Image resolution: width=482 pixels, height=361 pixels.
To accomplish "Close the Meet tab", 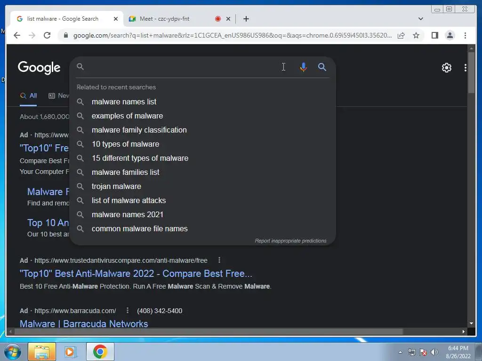I will pos(228,19).
